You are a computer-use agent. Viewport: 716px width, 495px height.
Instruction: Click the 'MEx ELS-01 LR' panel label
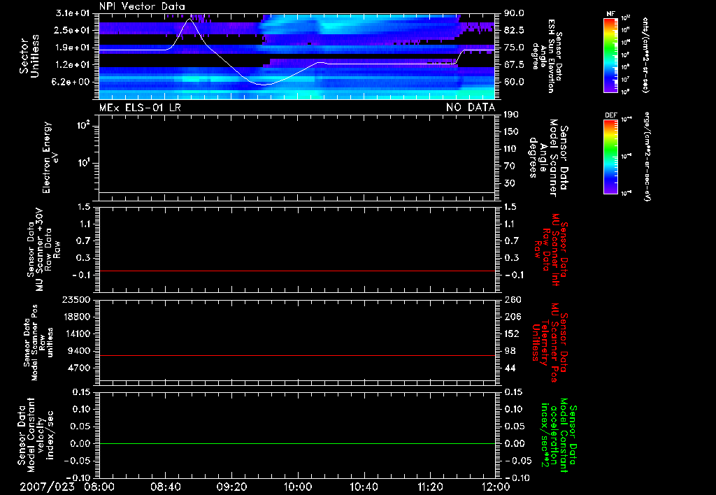(x=140, y=107)
